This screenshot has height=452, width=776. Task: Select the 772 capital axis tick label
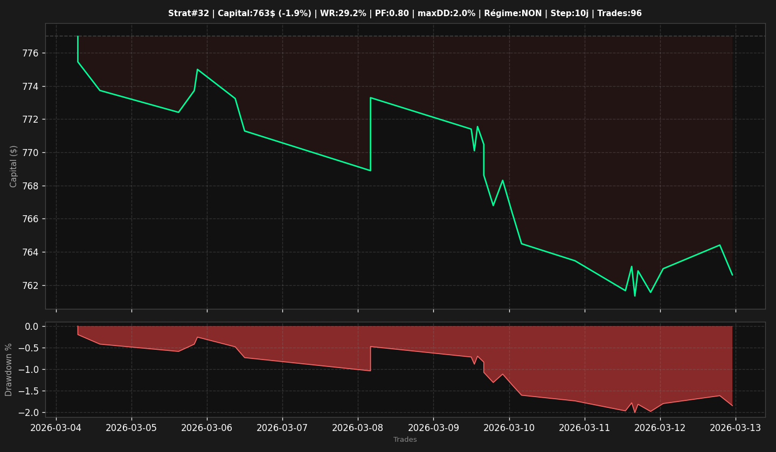point(31,119)
